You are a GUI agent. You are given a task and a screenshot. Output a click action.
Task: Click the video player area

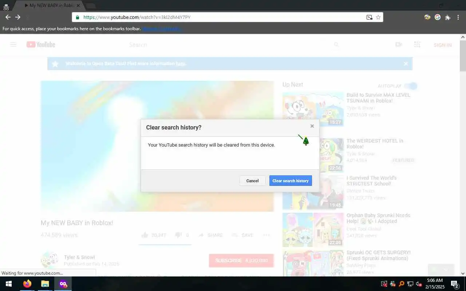[157, 146]
